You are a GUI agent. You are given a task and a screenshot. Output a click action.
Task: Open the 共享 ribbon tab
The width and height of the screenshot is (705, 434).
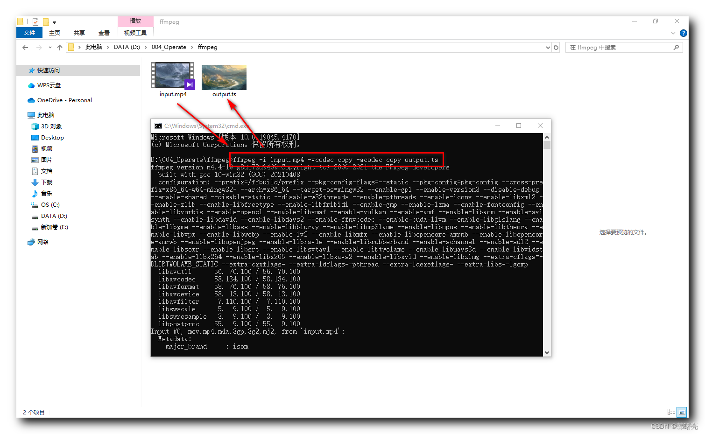79,33
